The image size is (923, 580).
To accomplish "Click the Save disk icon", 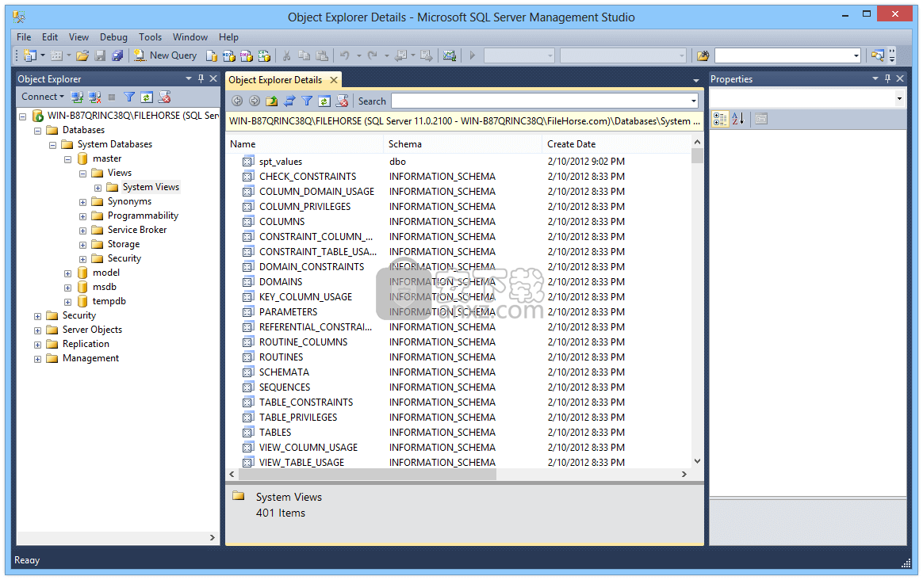I will (x=100, y=55).
